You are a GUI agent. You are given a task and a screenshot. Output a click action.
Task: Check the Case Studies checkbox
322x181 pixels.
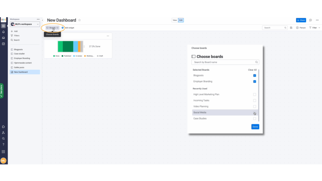click(254, 118)
